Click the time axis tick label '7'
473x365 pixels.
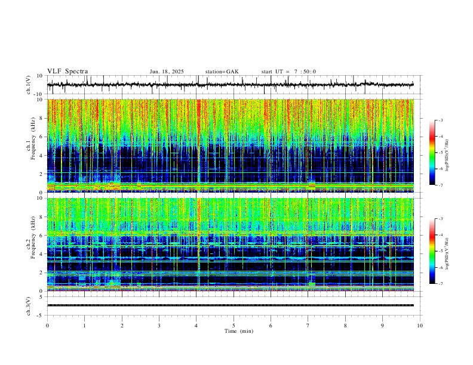[x=308, y=326]
